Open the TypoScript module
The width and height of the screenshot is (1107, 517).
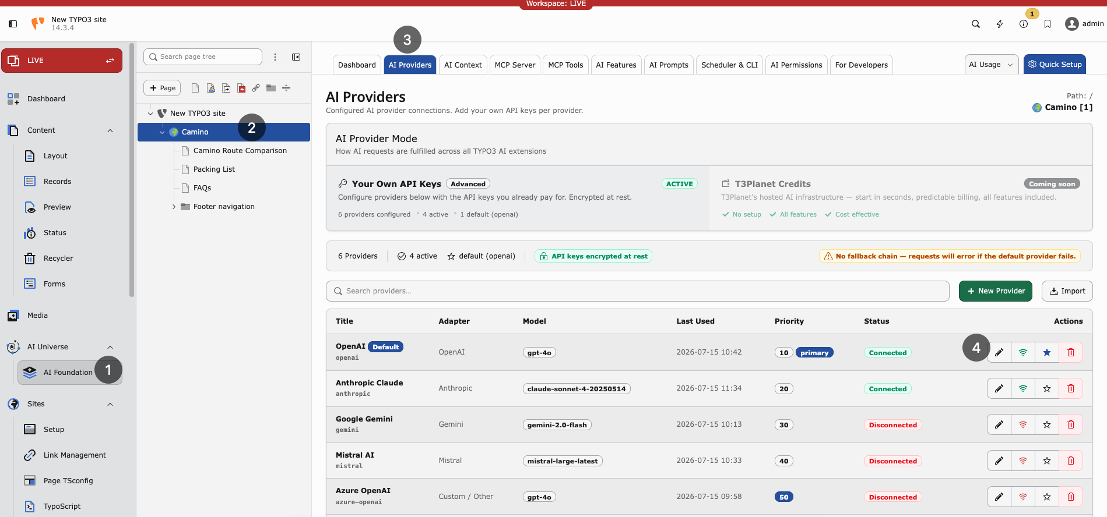coord(70,507)
